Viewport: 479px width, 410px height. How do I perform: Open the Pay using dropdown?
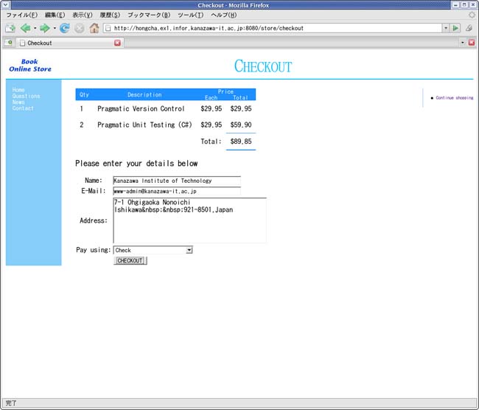pos(189,250)
